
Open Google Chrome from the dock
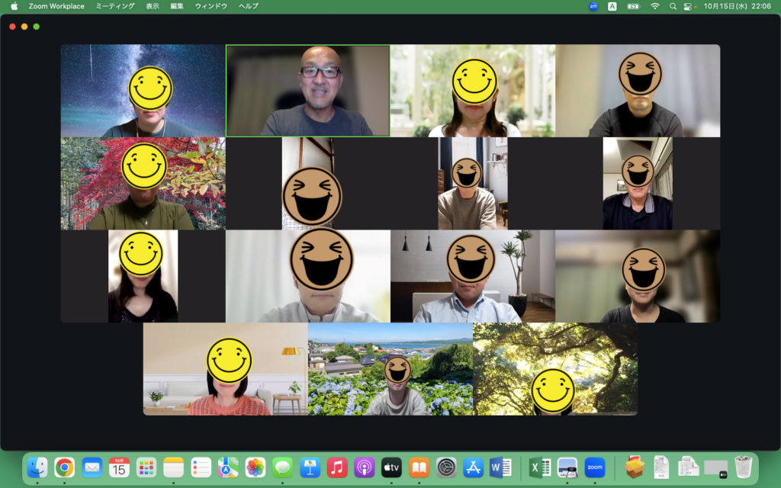point(64,467)
